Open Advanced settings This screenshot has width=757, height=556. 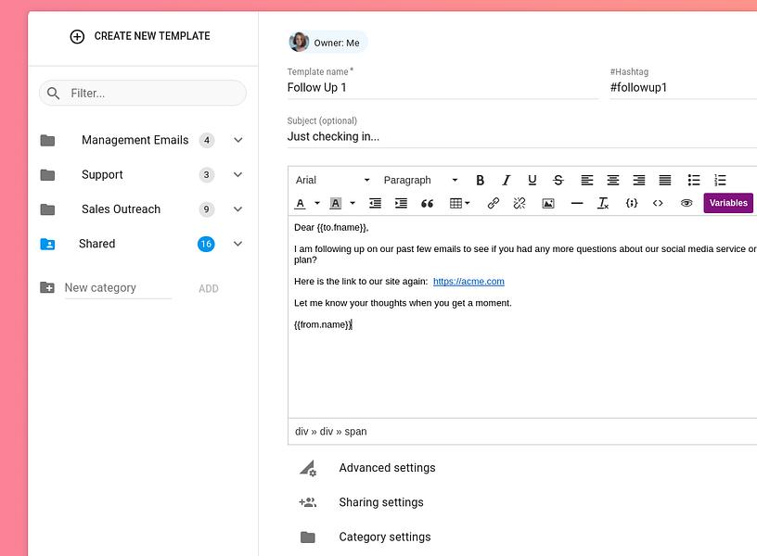387,468
